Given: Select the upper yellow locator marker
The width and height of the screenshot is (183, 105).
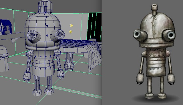Looking at the screenshot, I should (x=71, y=26).
